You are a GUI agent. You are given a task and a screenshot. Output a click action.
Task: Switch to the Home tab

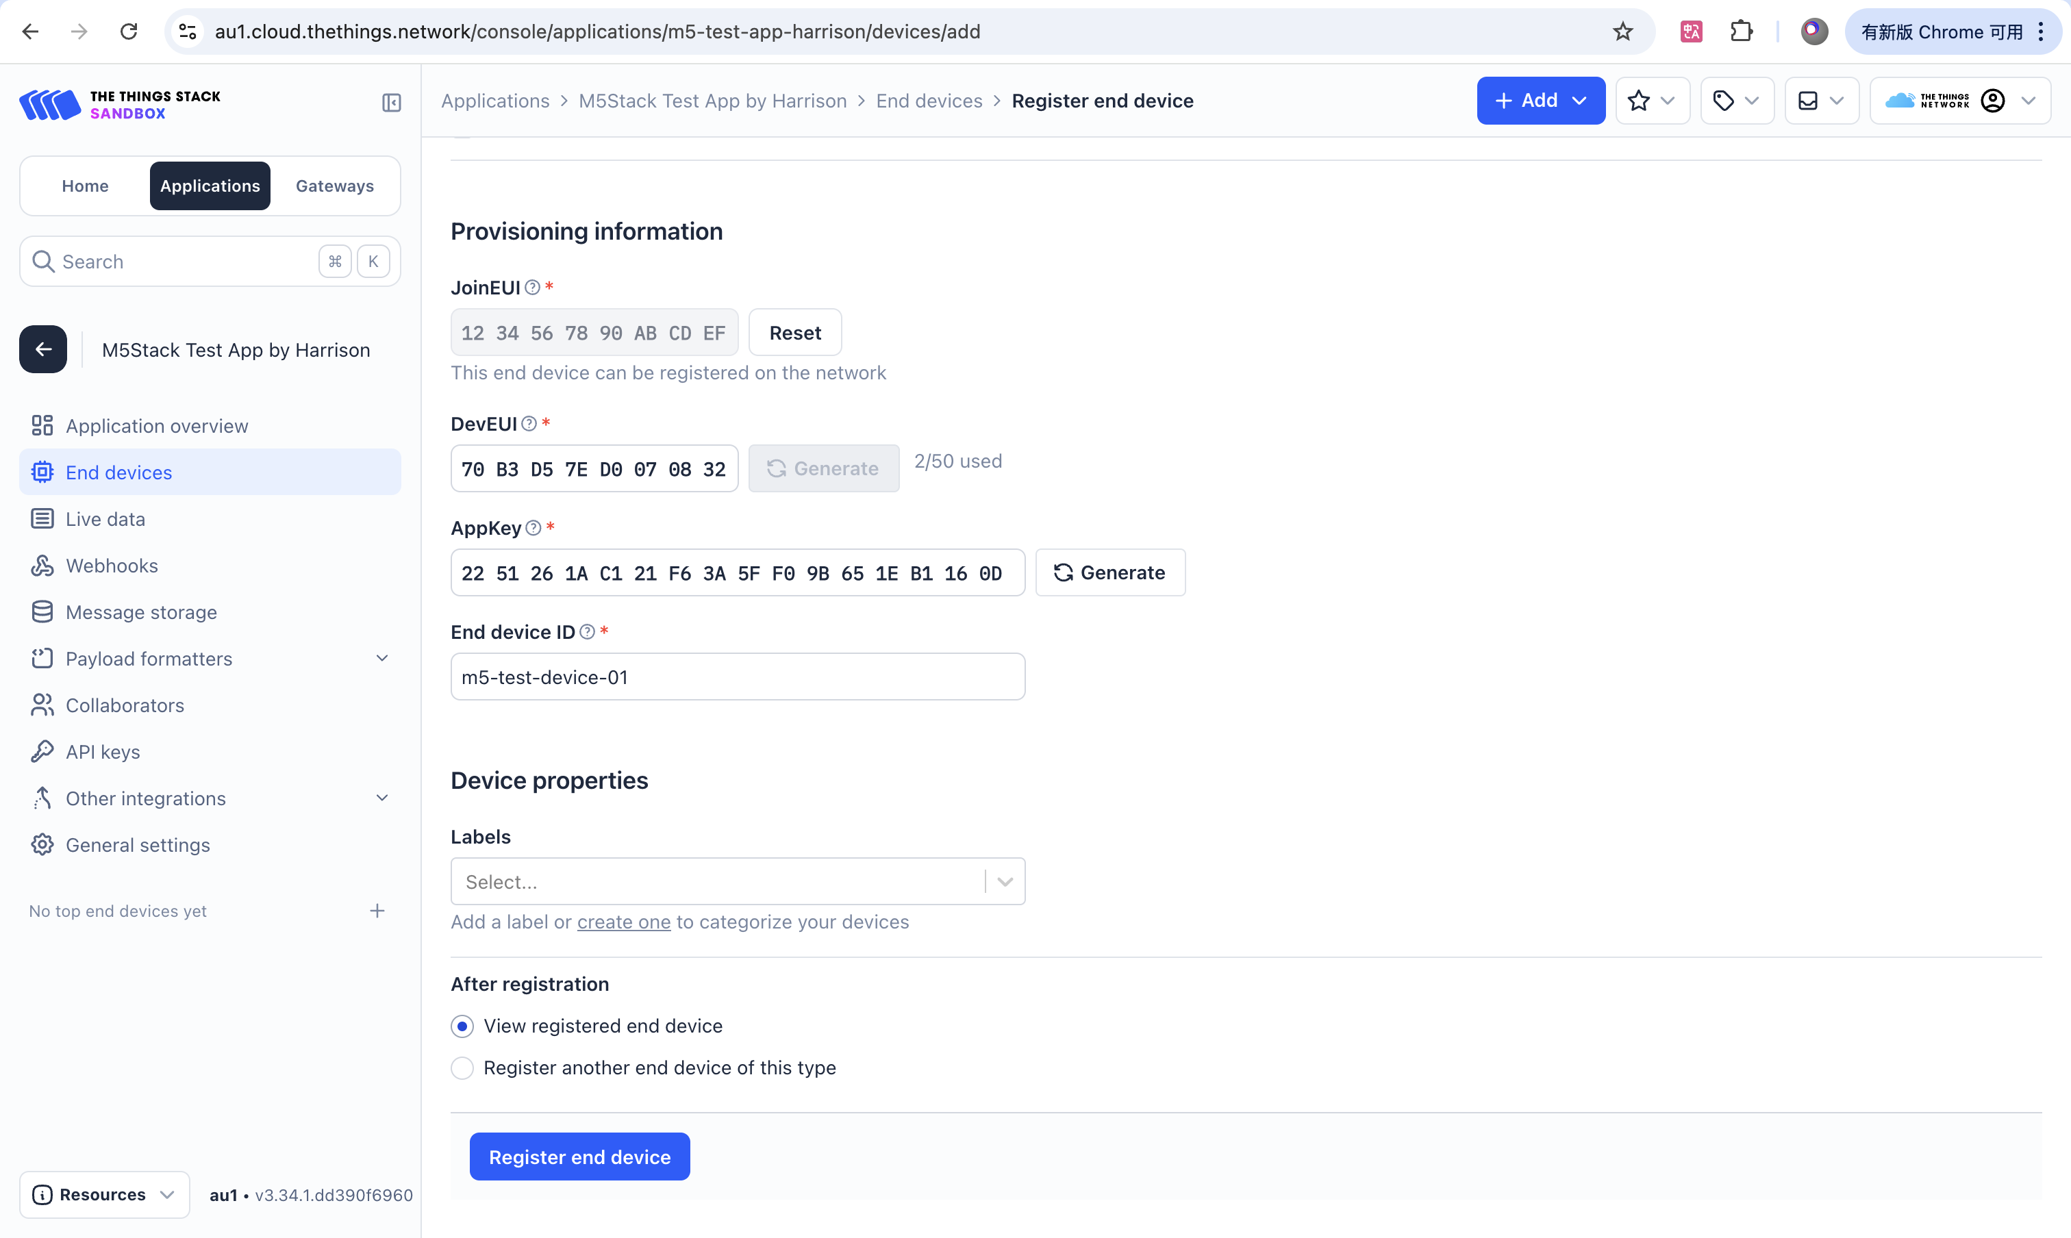pyautogui.click(x=85, y=185)
